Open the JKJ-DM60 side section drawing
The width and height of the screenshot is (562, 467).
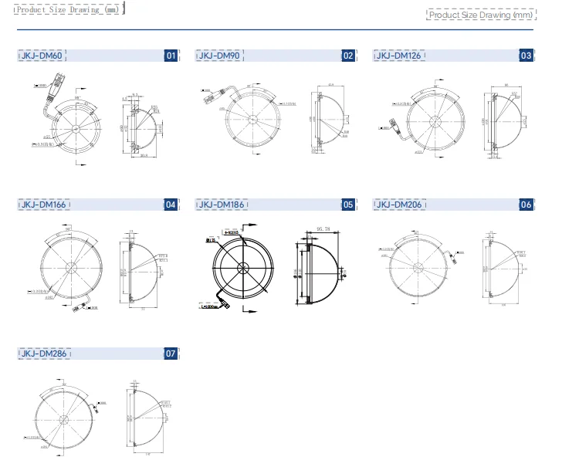(x=143, y=126)
